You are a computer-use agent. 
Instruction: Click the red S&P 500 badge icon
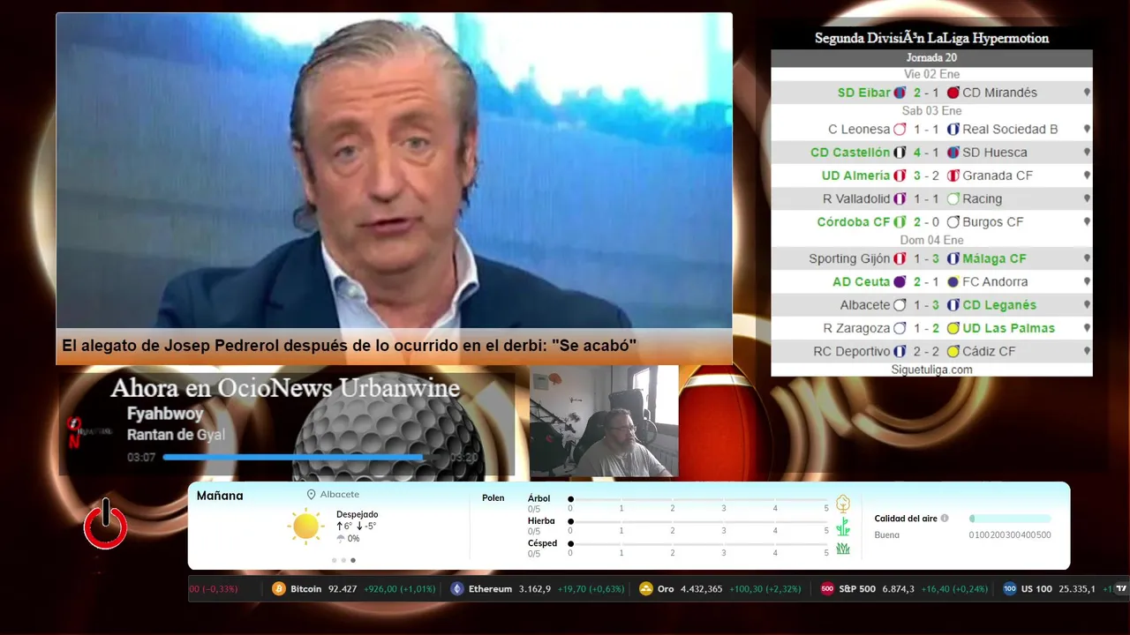tap(827, 589)
